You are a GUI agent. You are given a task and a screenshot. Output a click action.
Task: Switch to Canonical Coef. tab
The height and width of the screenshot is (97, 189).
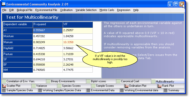(133, 81)
